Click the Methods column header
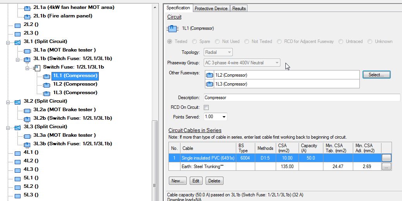The image size is (402, 201). [x=265, y=148]
